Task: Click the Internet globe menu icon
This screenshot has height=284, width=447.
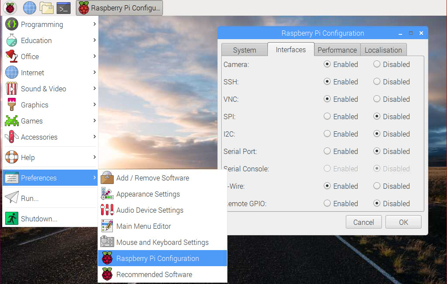Action: tap(12, 72)
